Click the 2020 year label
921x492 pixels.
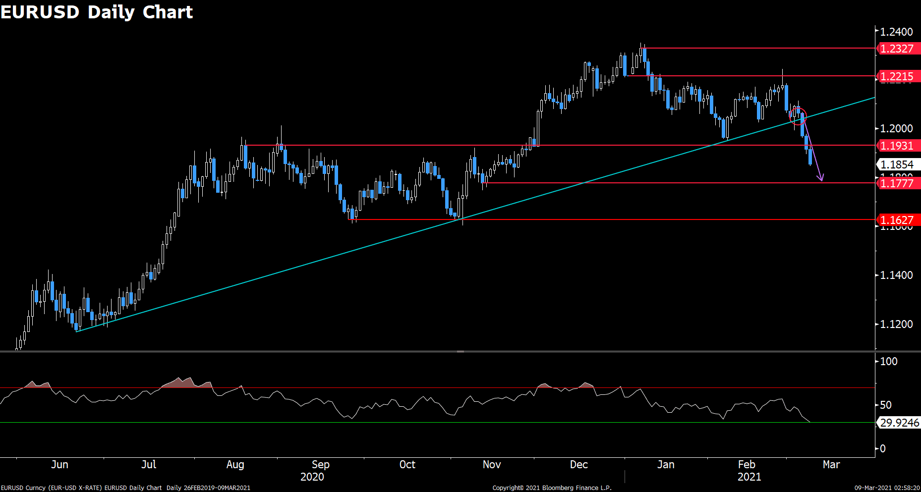[312, 477]
